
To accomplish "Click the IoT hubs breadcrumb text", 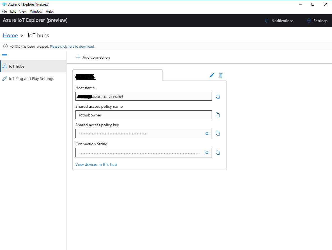I will pyautogui.click(x=38, y=35).
